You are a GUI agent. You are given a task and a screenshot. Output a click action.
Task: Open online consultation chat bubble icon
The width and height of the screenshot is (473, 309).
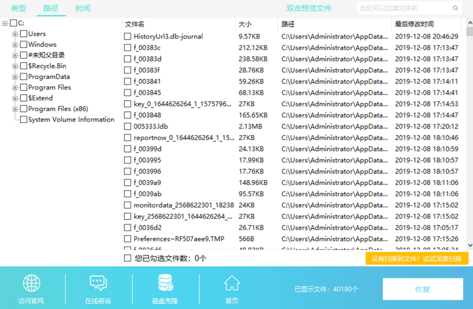pos(98,283)
